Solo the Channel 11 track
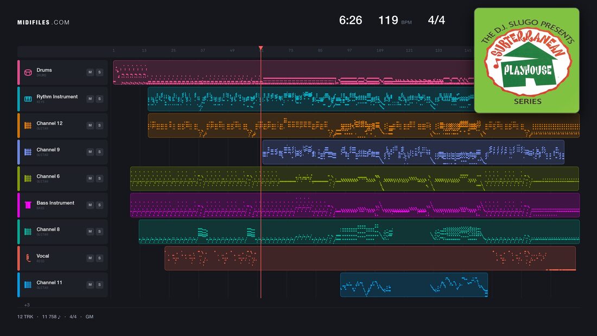 coord(99,284)
